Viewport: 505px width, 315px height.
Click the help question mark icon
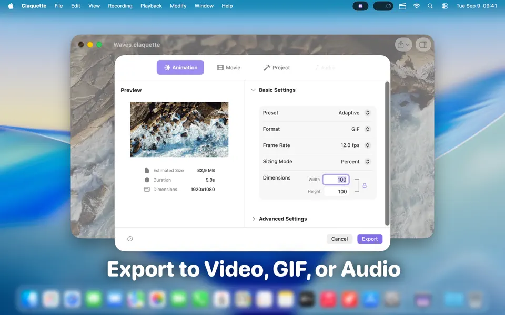coord(130,238)
